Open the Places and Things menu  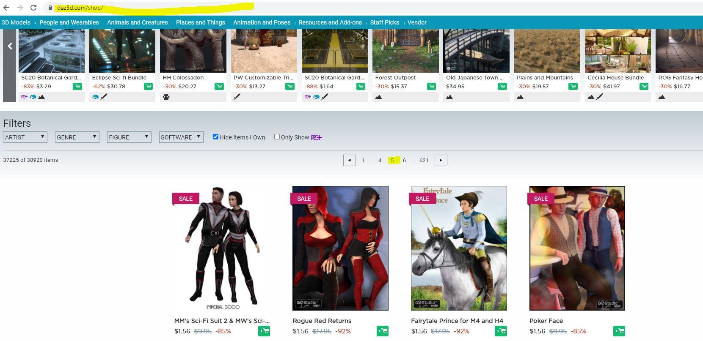click(x=201, y=22)
